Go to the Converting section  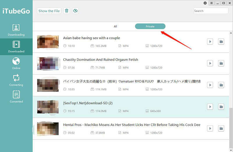tap(16, 80)
